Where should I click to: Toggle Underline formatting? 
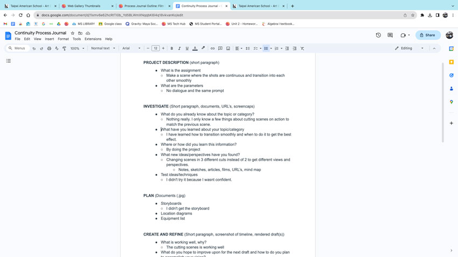(187, 48)
